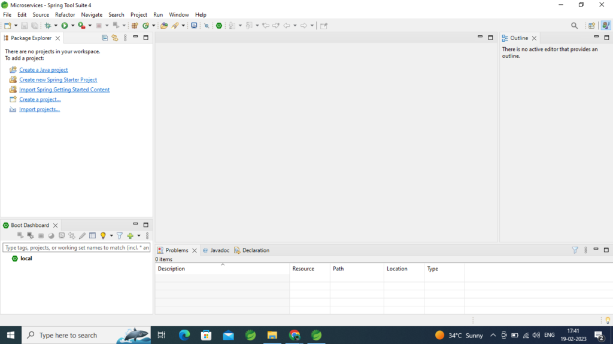The image size is (613, 344).
Task: Select the Boot Dashboard tab
Action: pyautogui.click(x=30, y=225)
